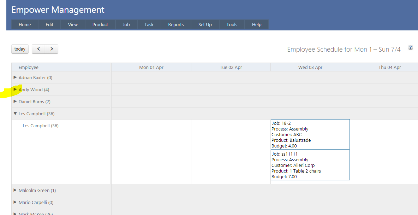Open the Set Up menu
Viewport: 418px width, 215px height.
205,24
